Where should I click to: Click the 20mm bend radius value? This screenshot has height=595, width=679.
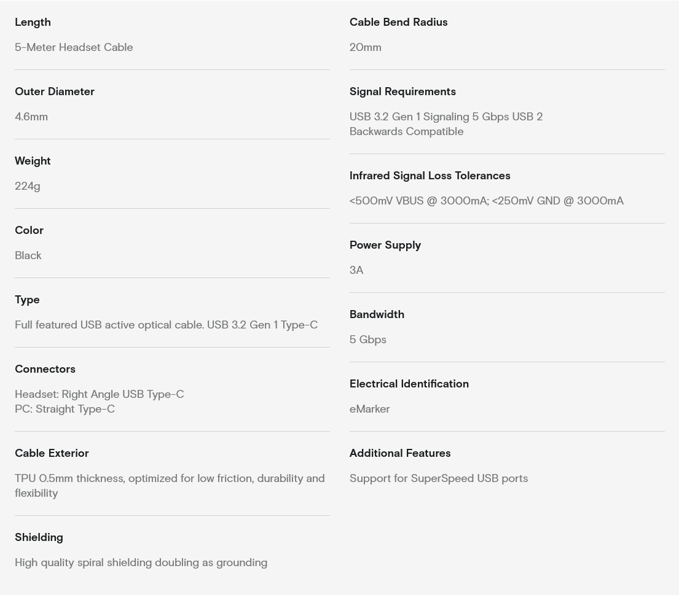tap(366, 47)
